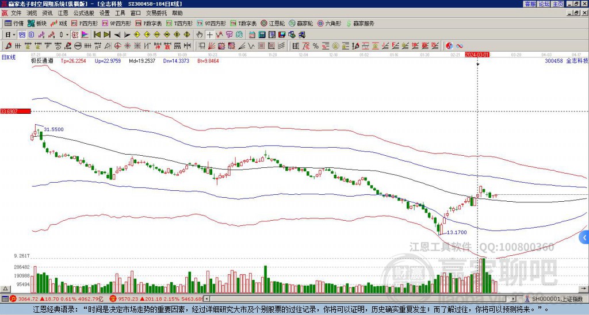Select the percent % retracement tool

click(316, 46)
